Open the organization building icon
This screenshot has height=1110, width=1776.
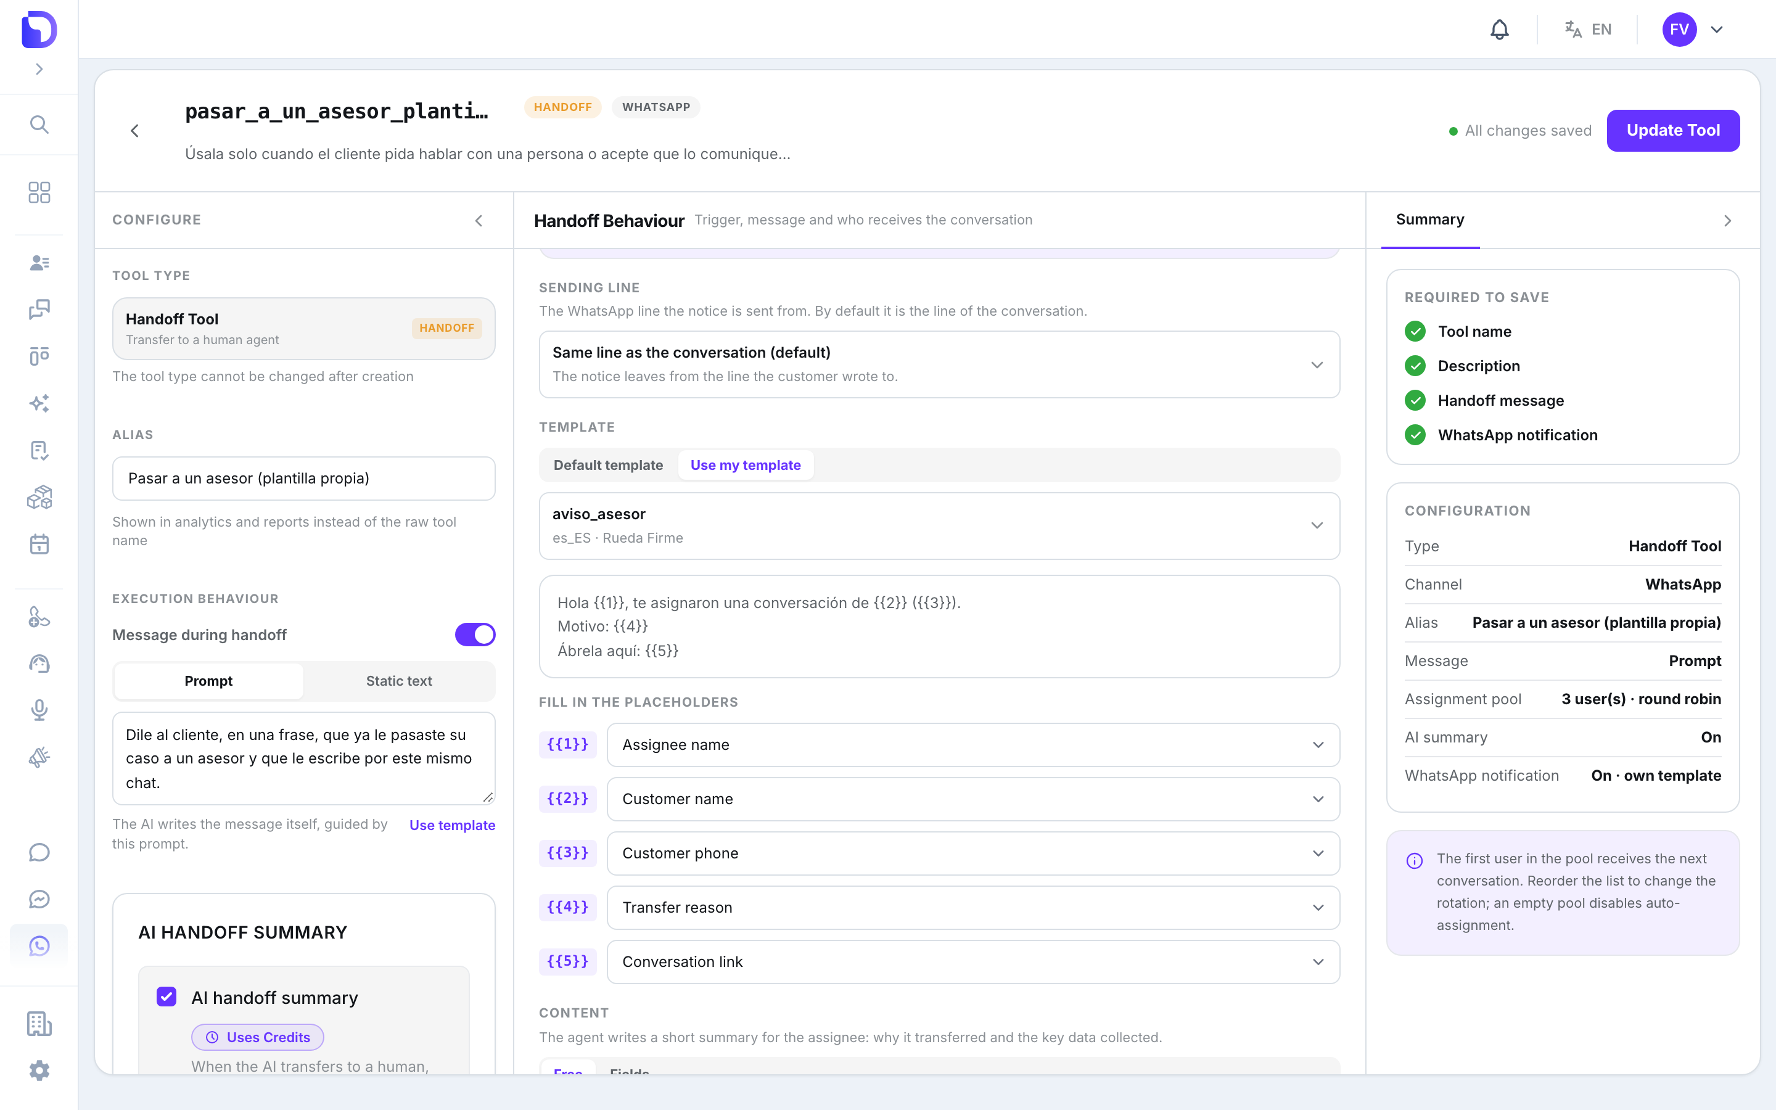pyautogui.click(x=39, y=1024)
